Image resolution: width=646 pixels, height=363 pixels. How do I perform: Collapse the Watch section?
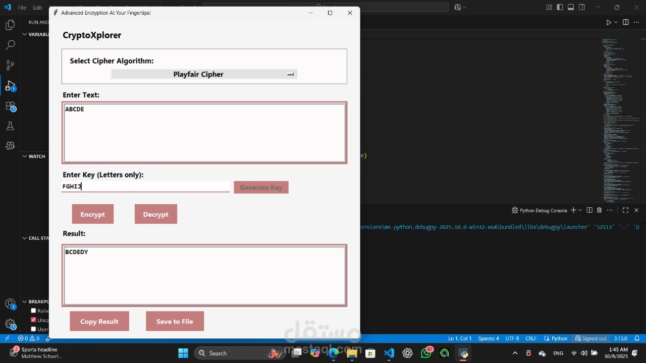point(24,156)
